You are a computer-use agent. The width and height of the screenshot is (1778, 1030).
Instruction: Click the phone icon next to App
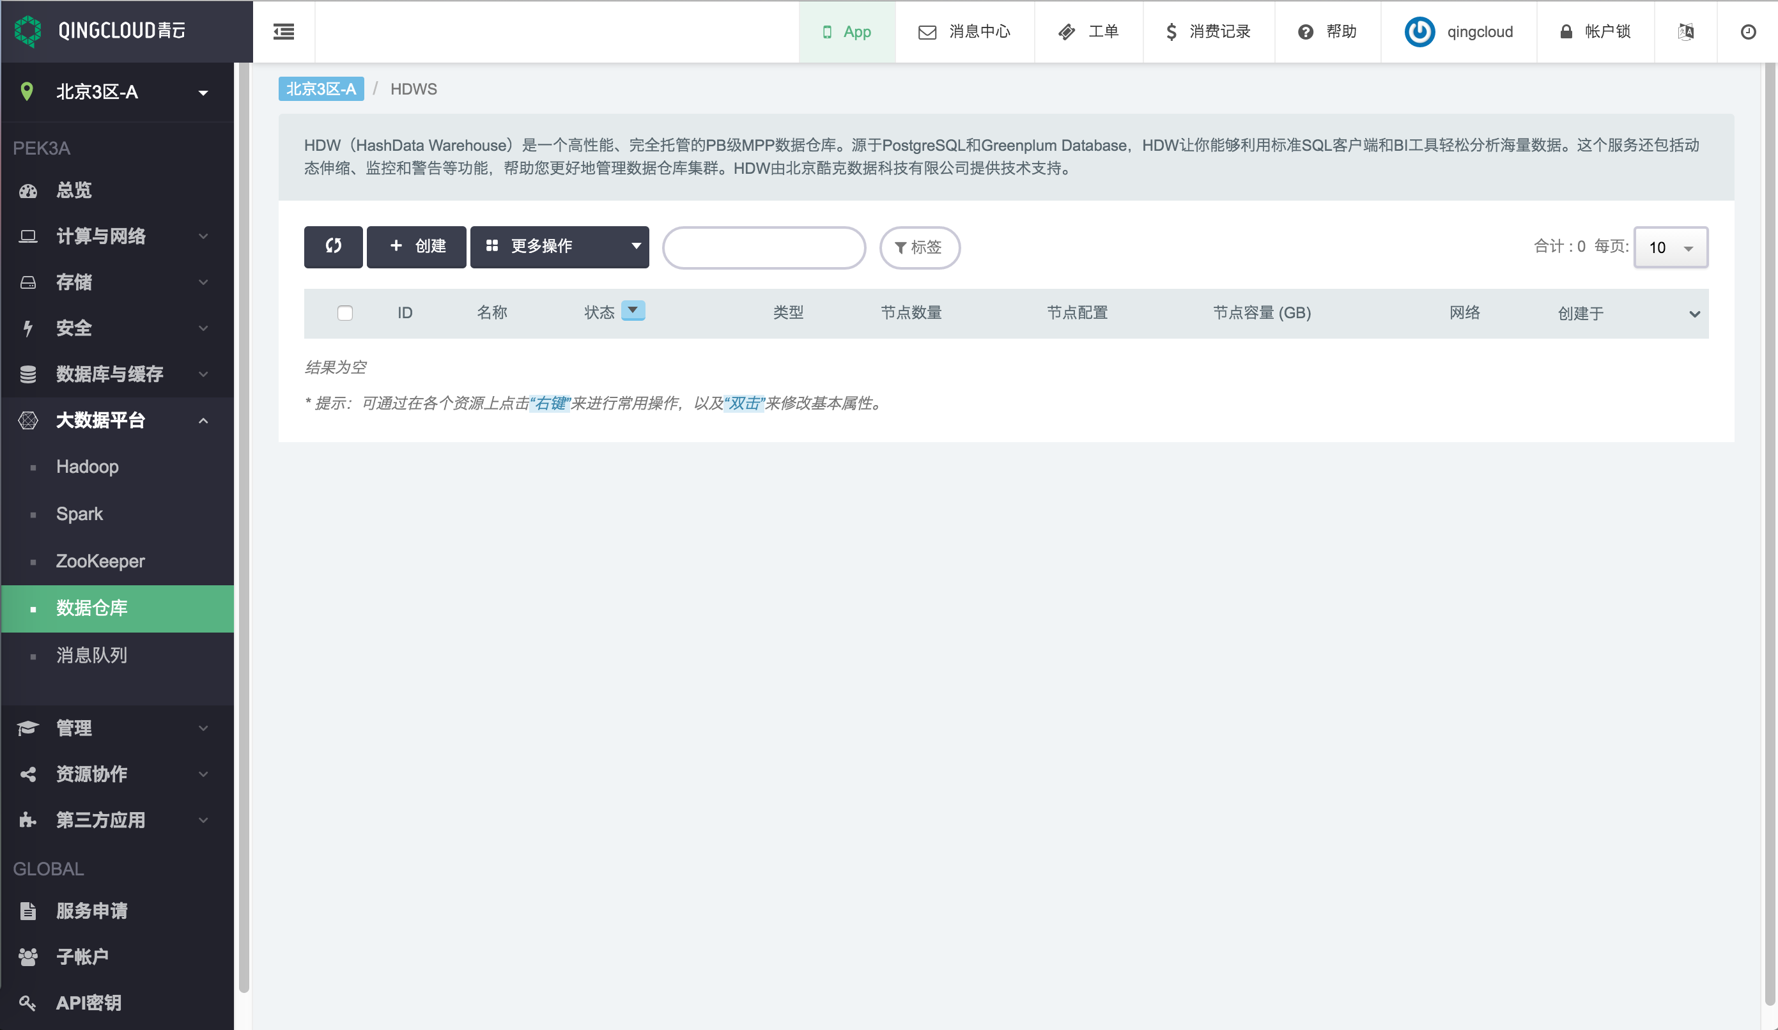pos(827,32)
